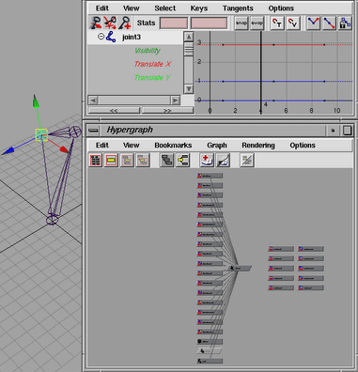
Task: Show input and output connections icon
Action: [182, 161]
